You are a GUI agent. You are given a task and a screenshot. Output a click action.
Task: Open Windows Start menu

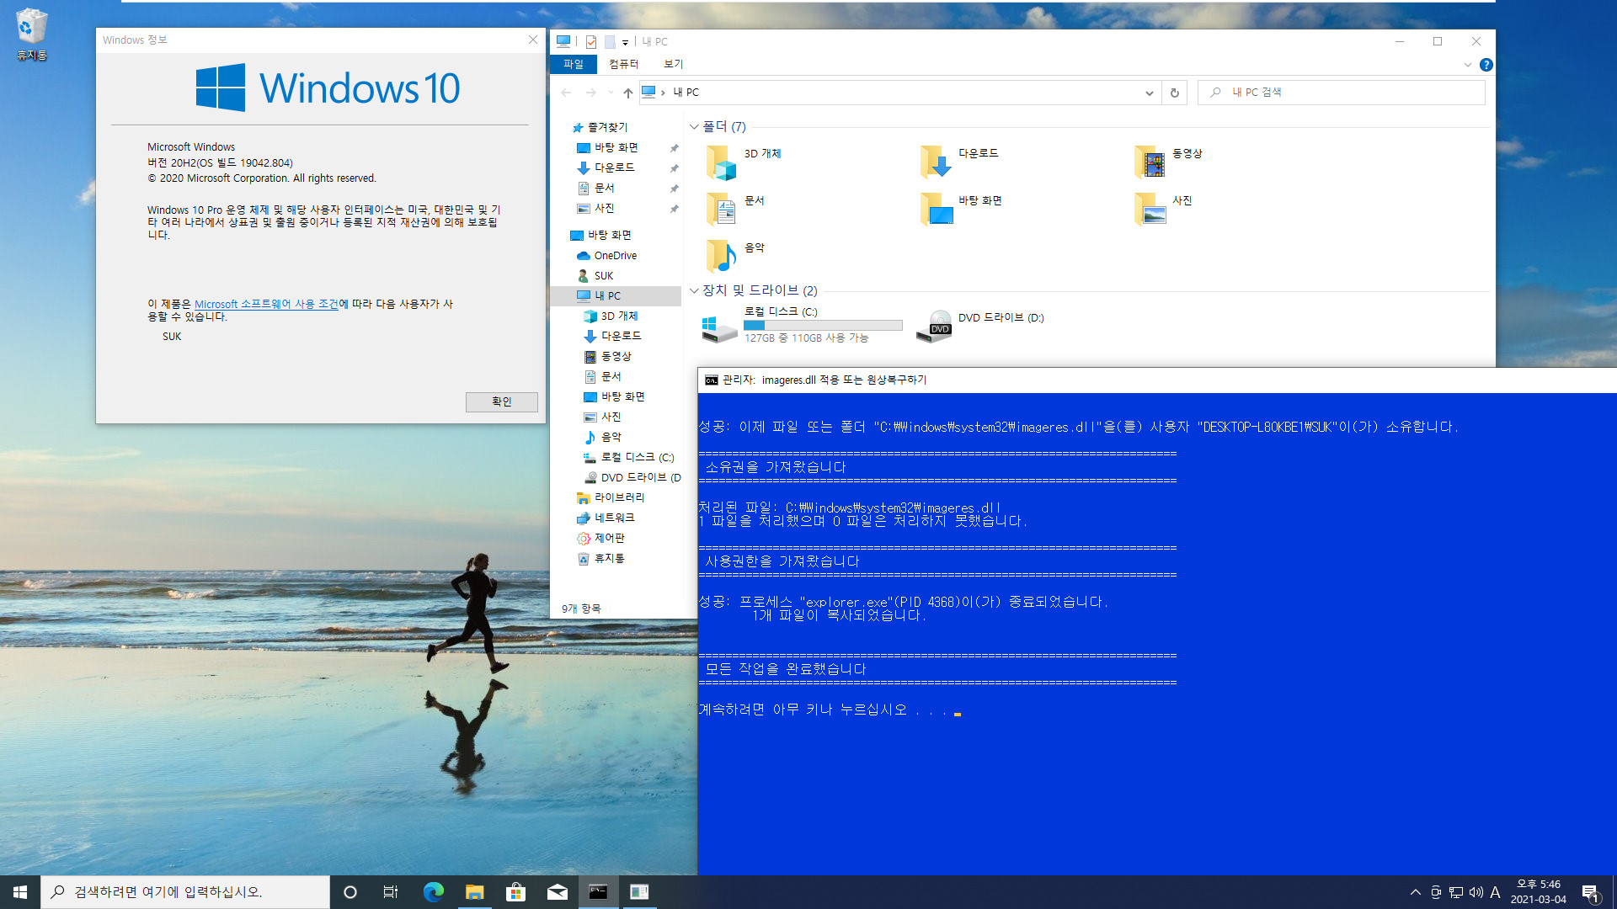pyautogui.click(x=20, y=892)
